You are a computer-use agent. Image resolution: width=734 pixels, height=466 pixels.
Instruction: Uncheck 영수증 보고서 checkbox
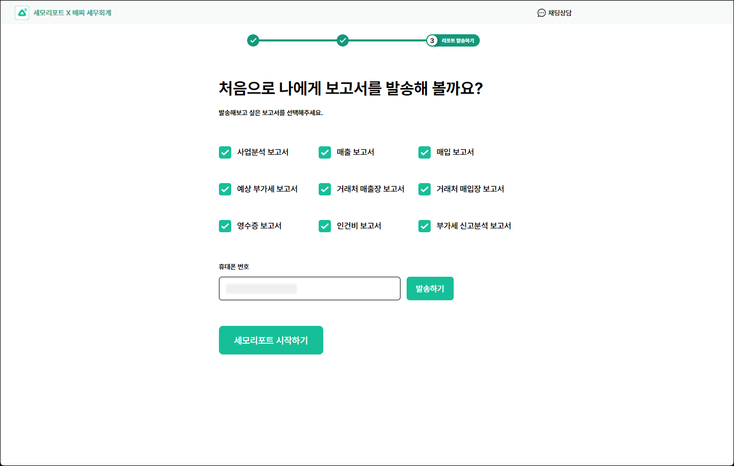click(x=225, y=226)
